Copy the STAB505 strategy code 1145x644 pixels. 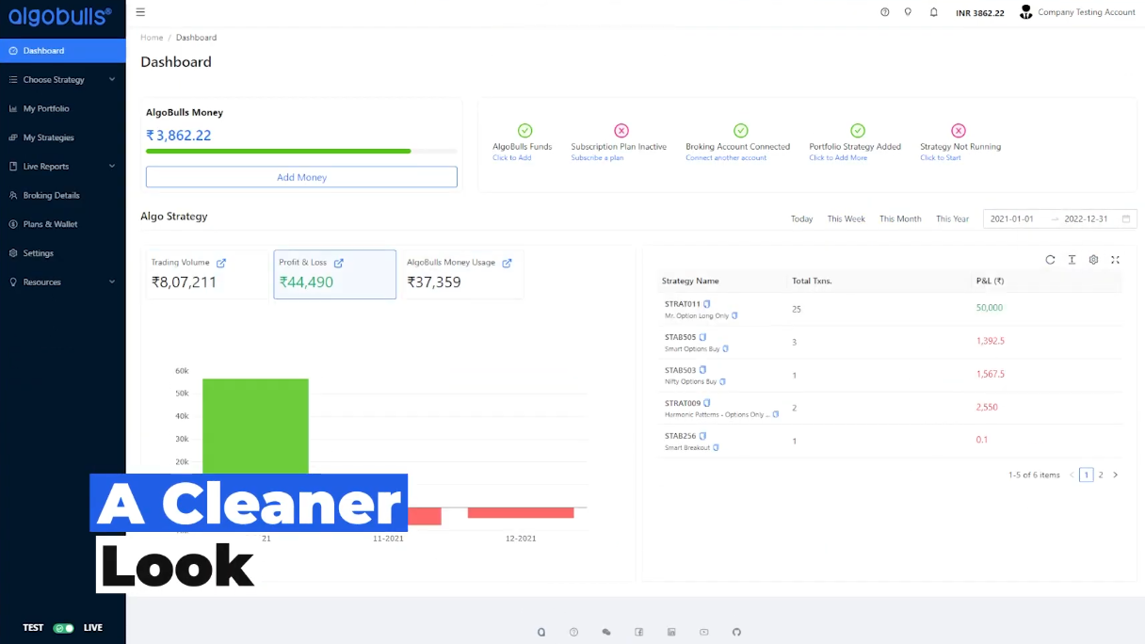pos(702,337)
